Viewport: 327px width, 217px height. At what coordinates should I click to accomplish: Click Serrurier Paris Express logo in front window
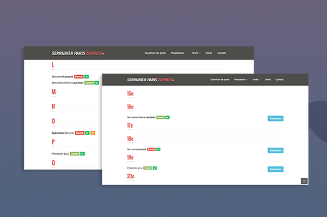(150, 80)
